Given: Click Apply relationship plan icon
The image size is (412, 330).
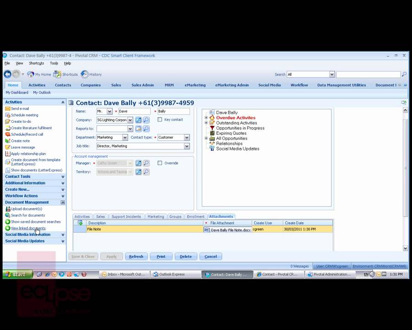Looking at the screenshot, I should coord(8,154).
